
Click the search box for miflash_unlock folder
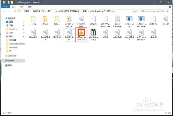(x=155, y=11)
